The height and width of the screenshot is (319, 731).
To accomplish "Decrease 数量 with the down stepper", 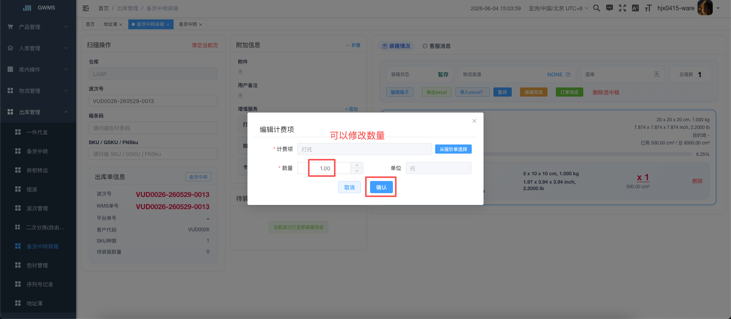I will click(x=357, y=171).
